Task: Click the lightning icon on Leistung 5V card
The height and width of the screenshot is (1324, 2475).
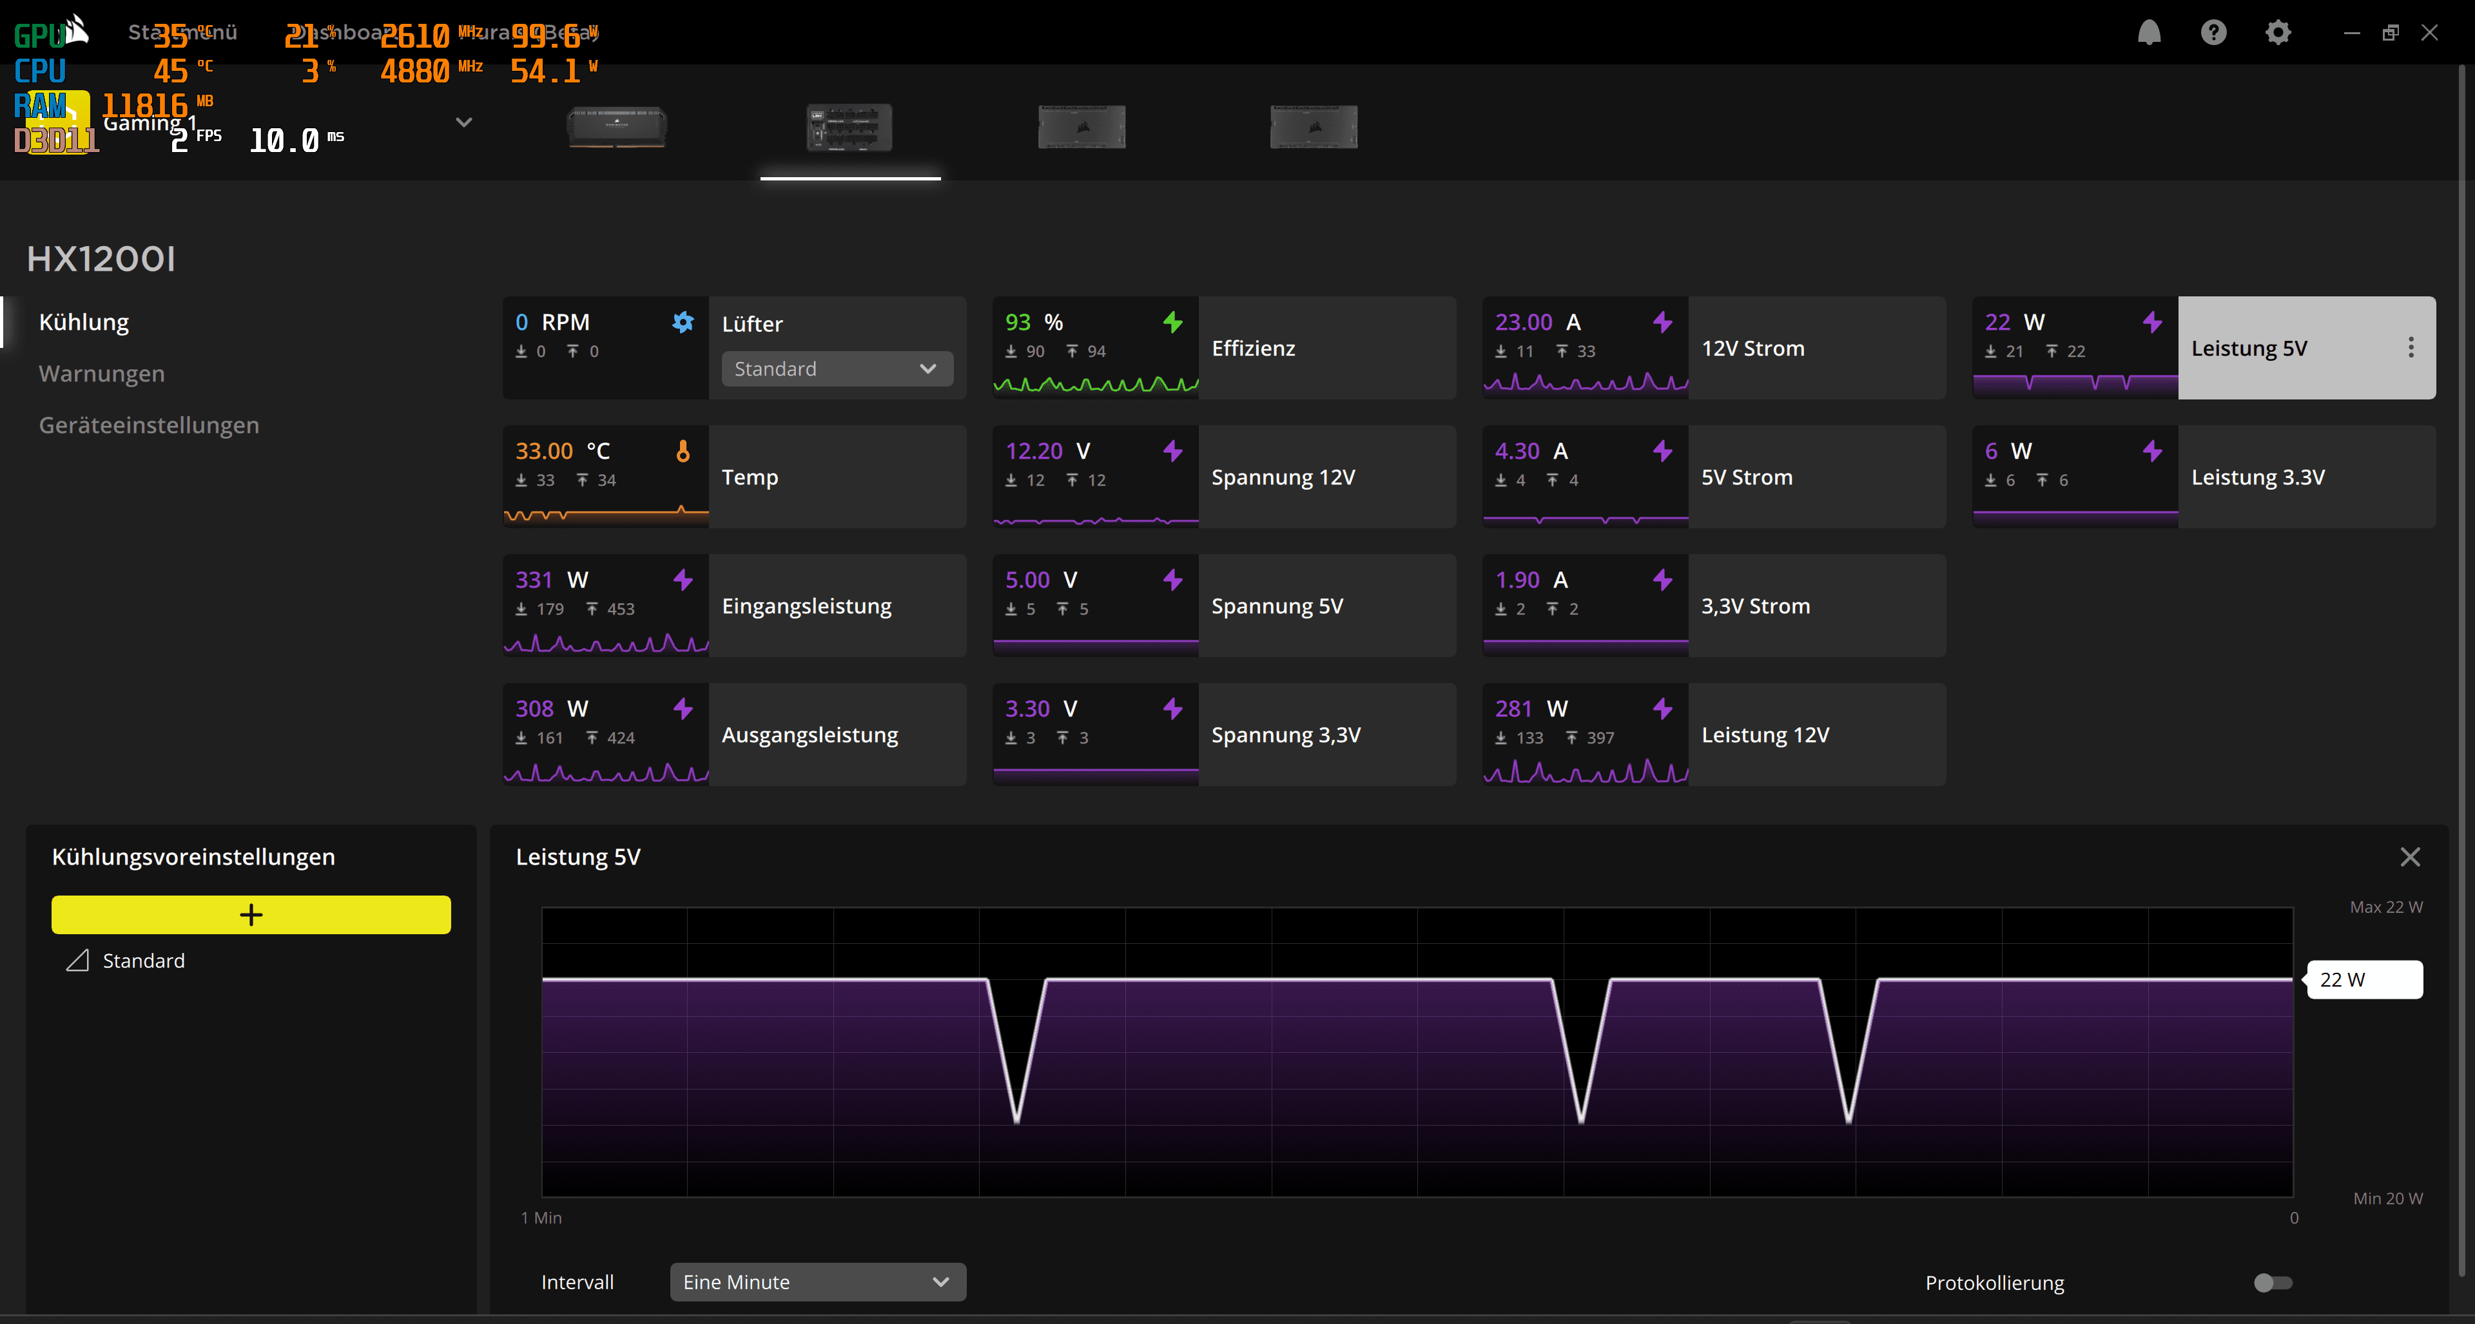Action: (x=2153, y=321)
